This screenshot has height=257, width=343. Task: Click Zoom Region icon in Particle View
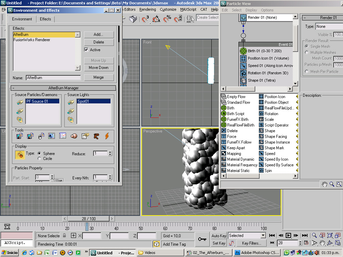pyautogui.click(x=339, y=184)
